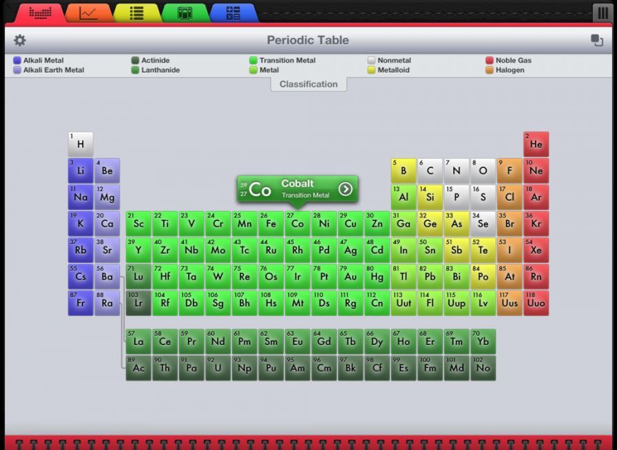Click the overlapping windows icon at top right
Image resolution: width=617 pixels, height=450 pixels.
597,41
